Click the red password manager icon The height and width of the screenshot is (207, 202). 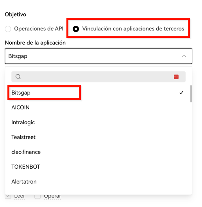(176, 77)
